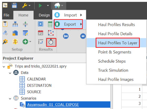Viewport: 147px width, 109px height.
Task: Open the File tab
Action: click(7, 15)
